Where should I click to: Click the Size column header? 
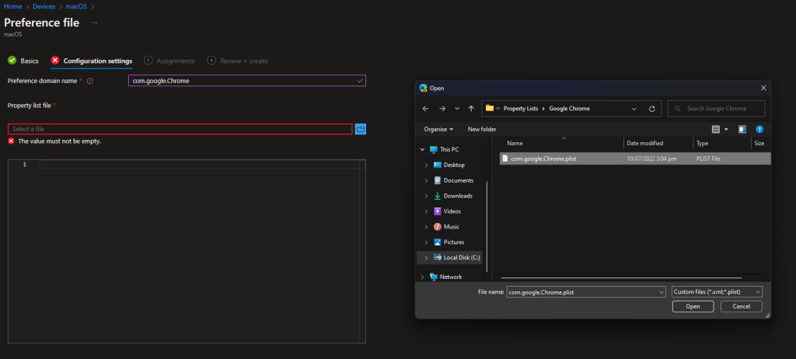(759, 143)
